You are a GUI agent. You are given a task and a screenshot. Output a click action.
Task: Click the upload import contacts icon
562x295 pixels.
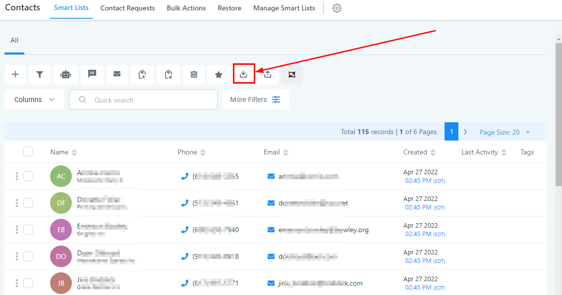coord(268,74)
